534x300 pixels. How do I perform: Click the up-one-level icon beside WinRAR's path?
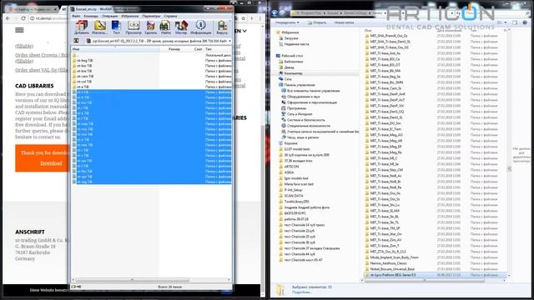point(76,41)
